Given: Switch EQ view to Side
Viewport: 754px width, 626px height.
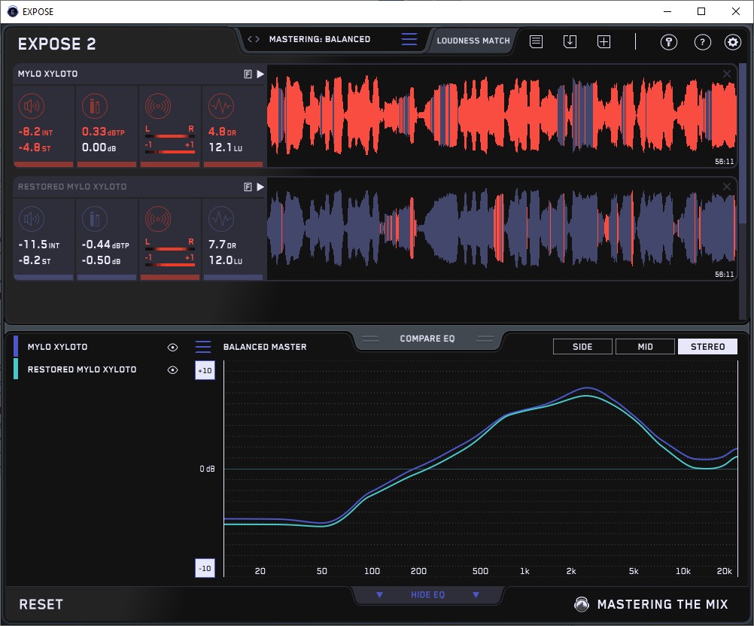Looking at the screenshot, I should pyautogui.click(x=582, y=347).
